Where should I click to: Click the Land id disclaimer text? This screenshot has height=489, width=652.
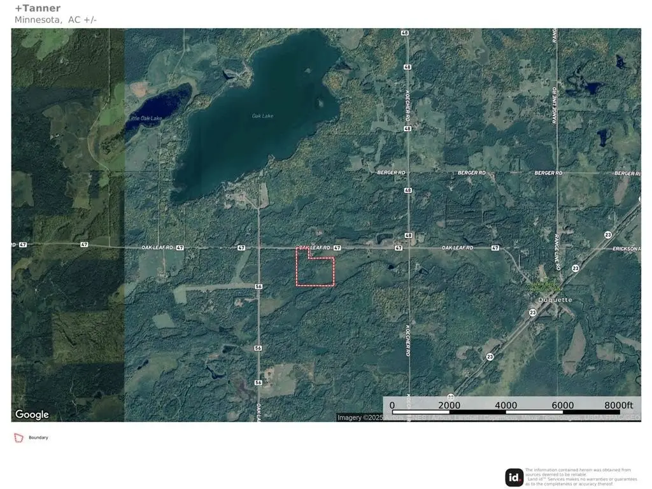point(581,477)
